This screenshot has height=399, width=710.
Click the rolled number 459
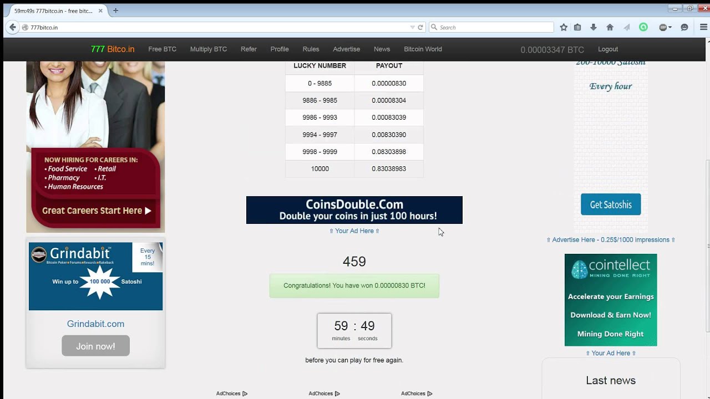[354, 262]
